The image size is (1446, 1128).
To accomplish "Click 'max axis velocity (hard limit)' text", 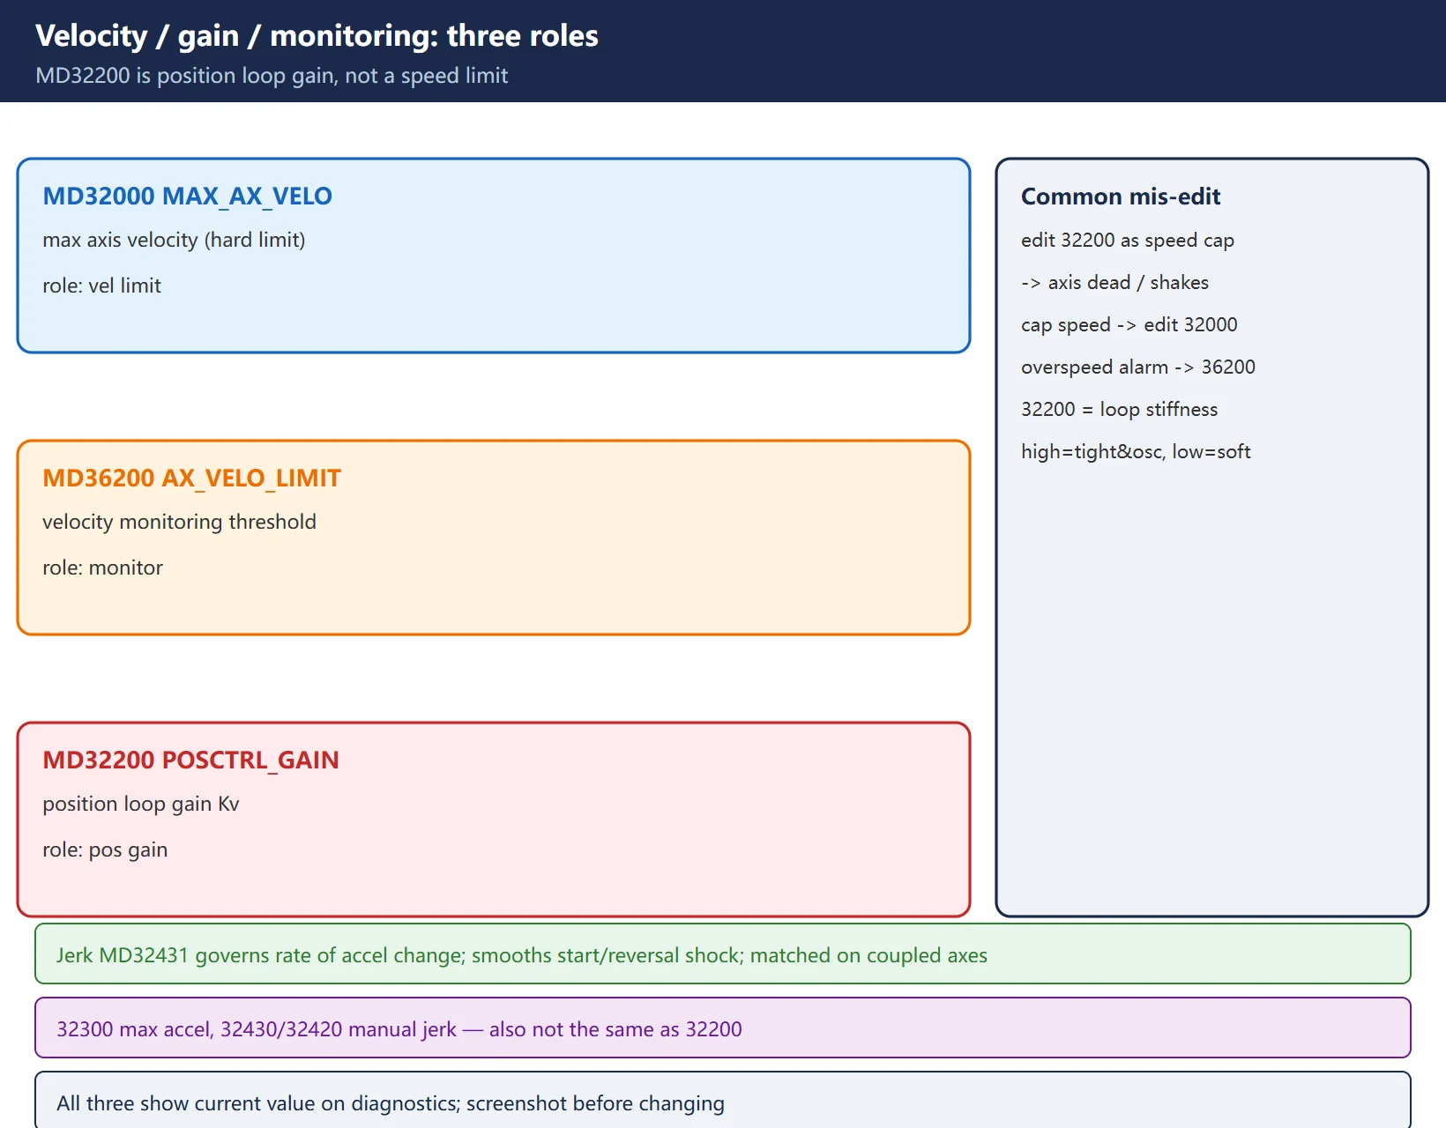I will click(x=174, y=240).
